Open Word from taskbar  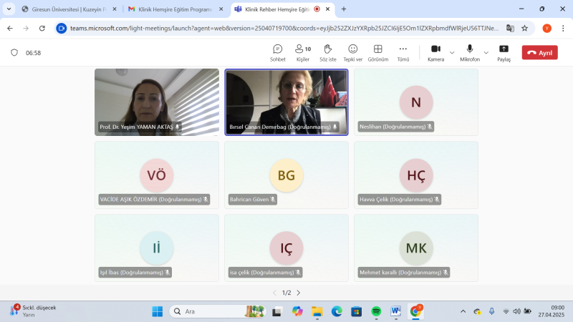click(x=396, y=311)
